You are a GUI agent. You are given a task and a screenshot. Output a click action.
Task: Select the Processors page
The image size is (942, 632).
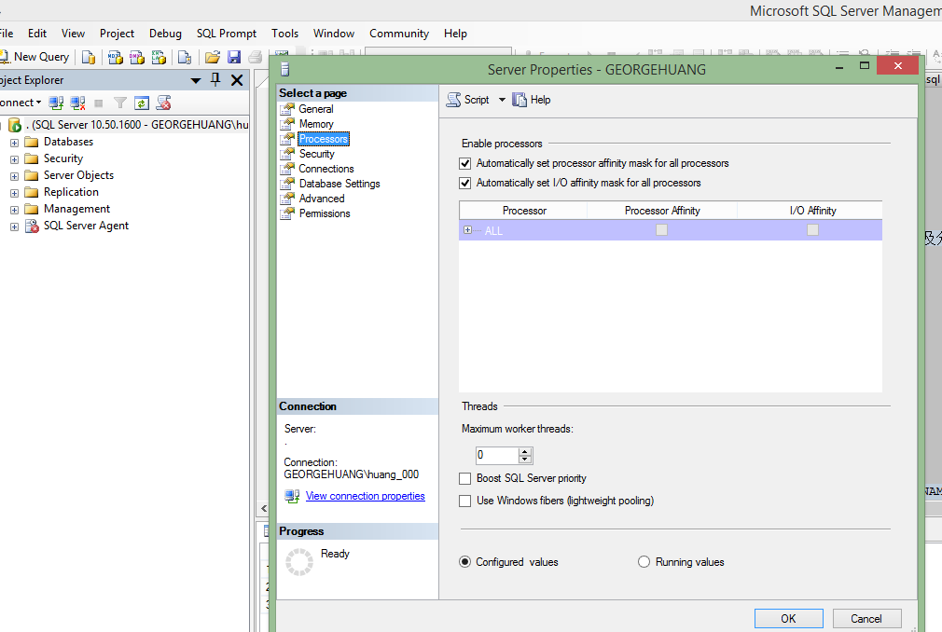point(324,139)
